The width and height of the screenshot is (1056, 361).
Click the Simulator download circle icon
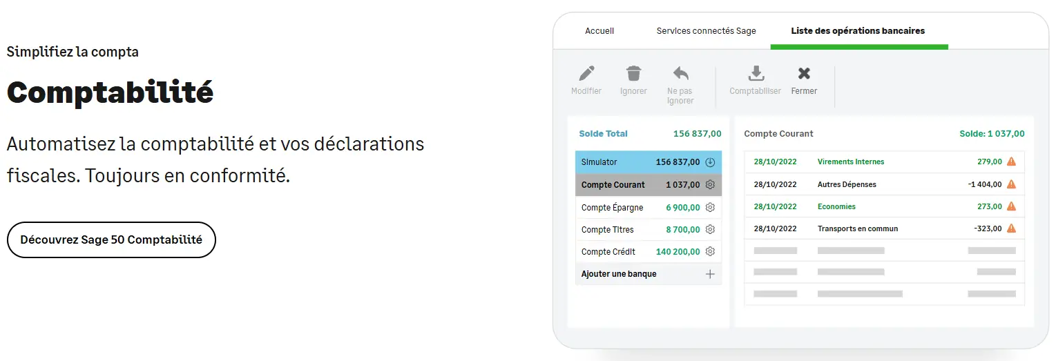710,162
